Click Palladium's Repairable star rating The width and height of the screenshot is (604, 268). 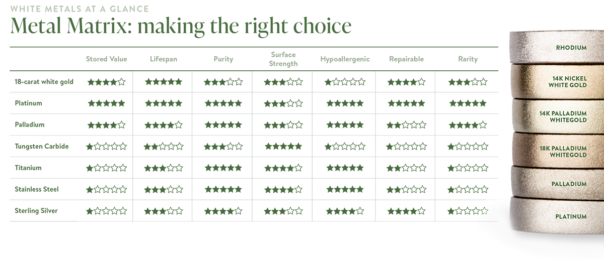click(x=406, y=125)
